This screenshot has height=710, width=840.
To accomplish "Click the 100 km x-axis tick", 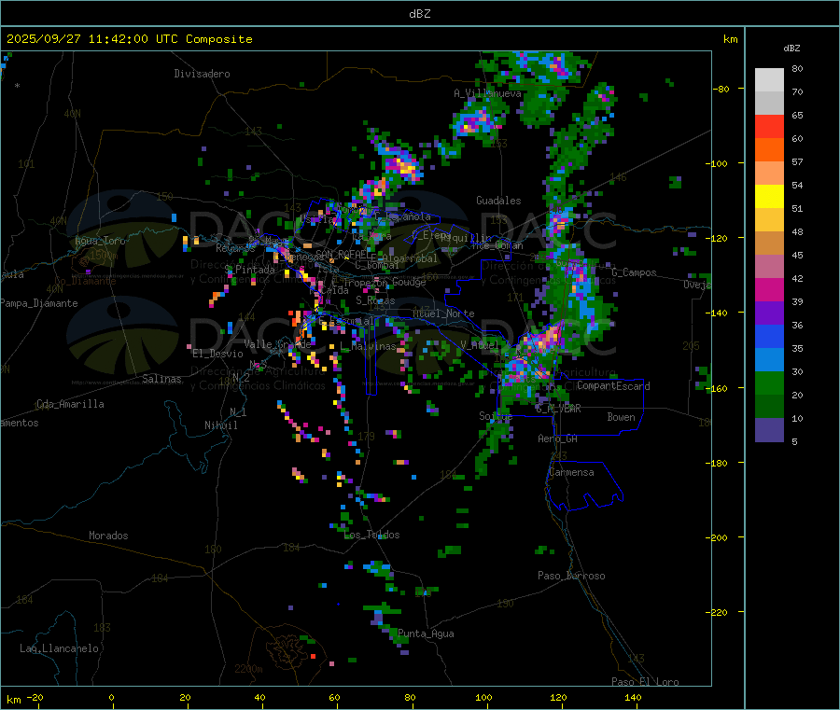I will 483,697.
